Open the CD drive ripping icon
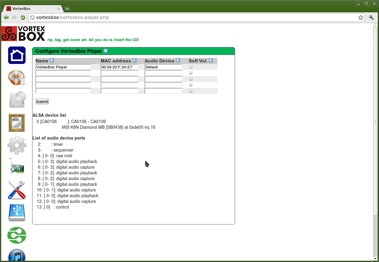 click(17, 100)
